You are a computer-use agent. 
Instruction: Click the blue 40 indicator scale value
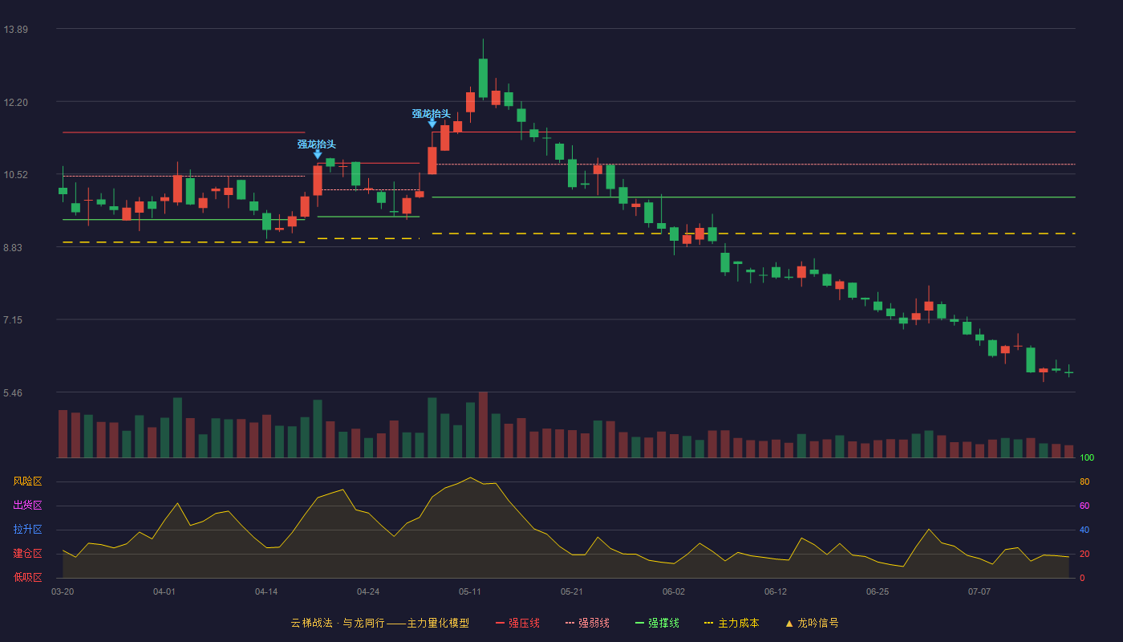pyautogui.click(x=1084, y=530)
